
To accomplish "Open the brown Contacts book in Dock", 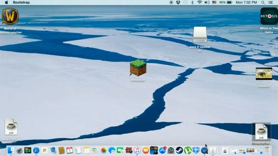I will [61, 150].
